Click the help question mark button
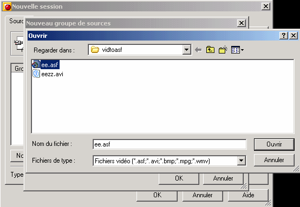The width and height of the screenshot is (300, 207). (x=284, y=36)
